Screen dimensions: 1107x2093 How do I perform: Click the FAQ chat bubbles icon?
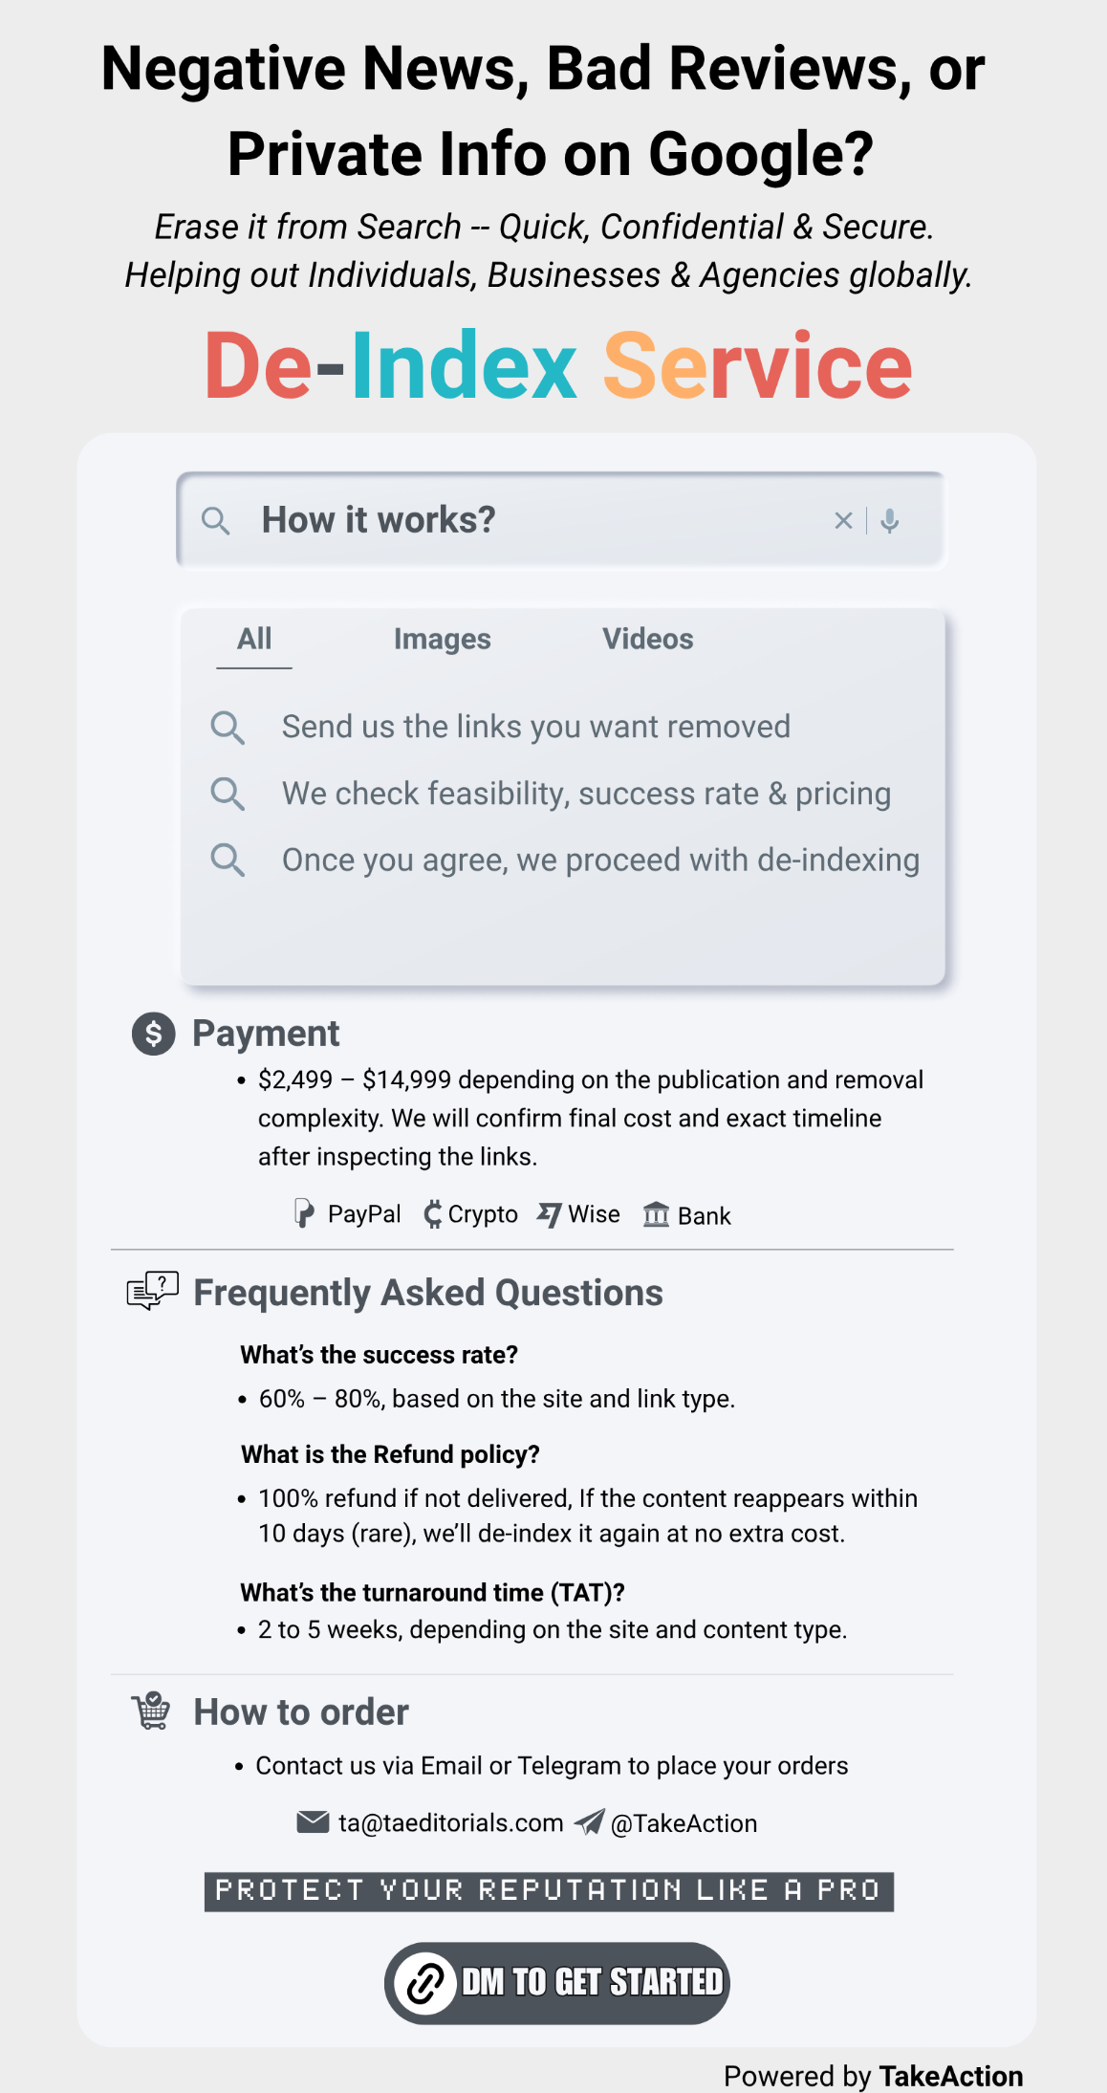point(153,1291)
